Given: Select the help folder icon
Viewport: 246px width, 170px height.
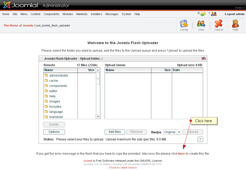Looking at the screenshot, I should point(46,96).
